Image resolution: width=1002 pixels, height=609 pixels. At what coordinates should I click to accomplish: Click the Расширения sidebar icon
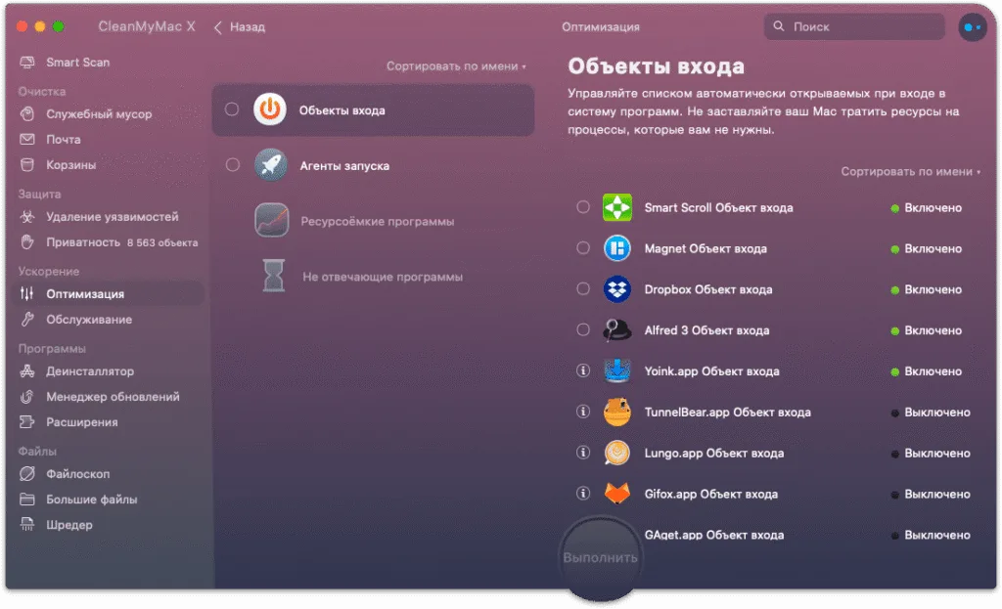26,422
